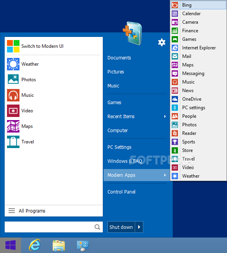Click the Reader icon
The image size is (227, 253).
(x=174, y=133)
